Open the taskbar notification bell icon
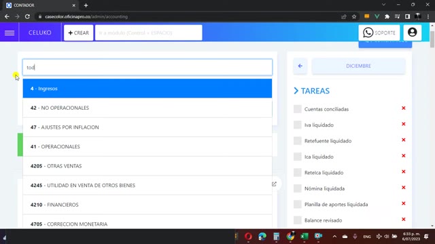 point(426,237)
